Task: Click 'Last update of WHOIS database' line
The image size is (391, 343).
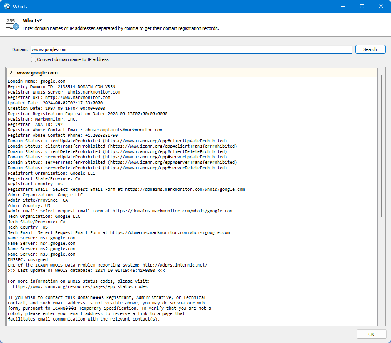Action: coord(86,270)
